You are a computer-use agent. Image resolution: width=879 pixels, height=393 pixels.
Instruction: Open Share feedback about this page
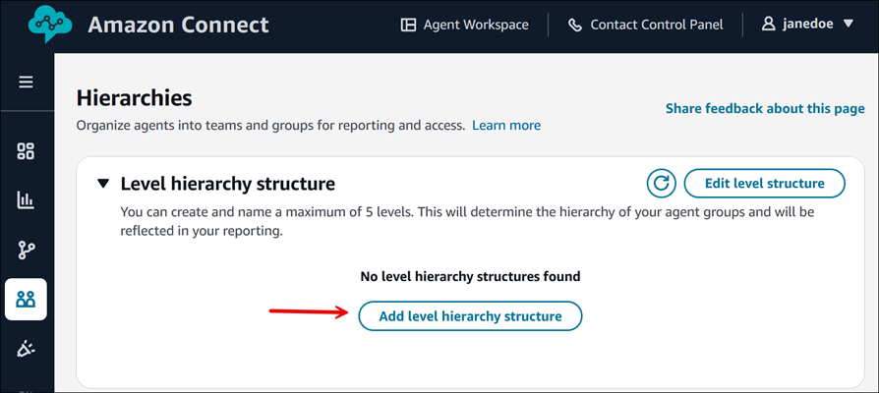(764, 108)
